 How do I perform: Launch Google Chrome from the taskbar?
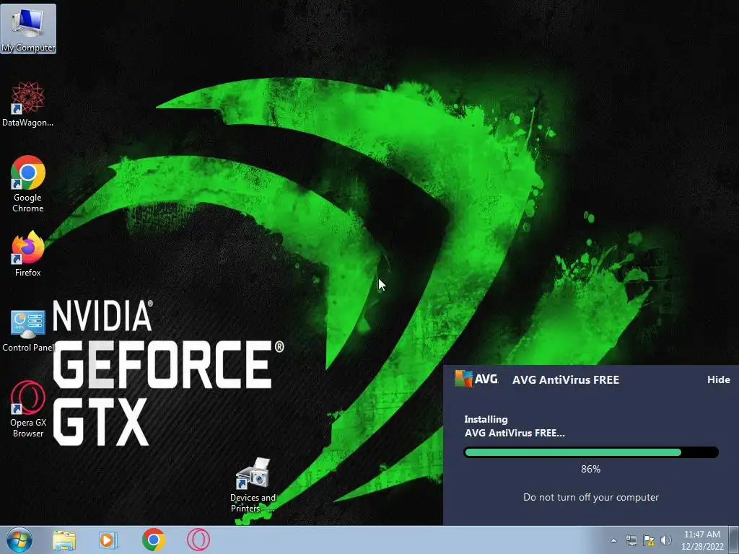[x=153, y=540]
